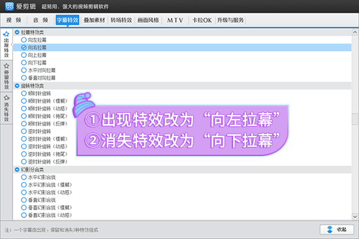Collapse the 拉幕特效类 group
Viewport: 359px width, 239px height.
[17, 32]
